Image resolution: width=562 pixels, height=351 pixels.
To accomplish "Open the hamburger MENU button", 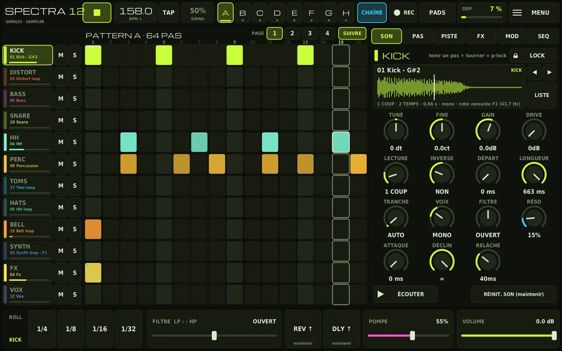I will (533, 13).
